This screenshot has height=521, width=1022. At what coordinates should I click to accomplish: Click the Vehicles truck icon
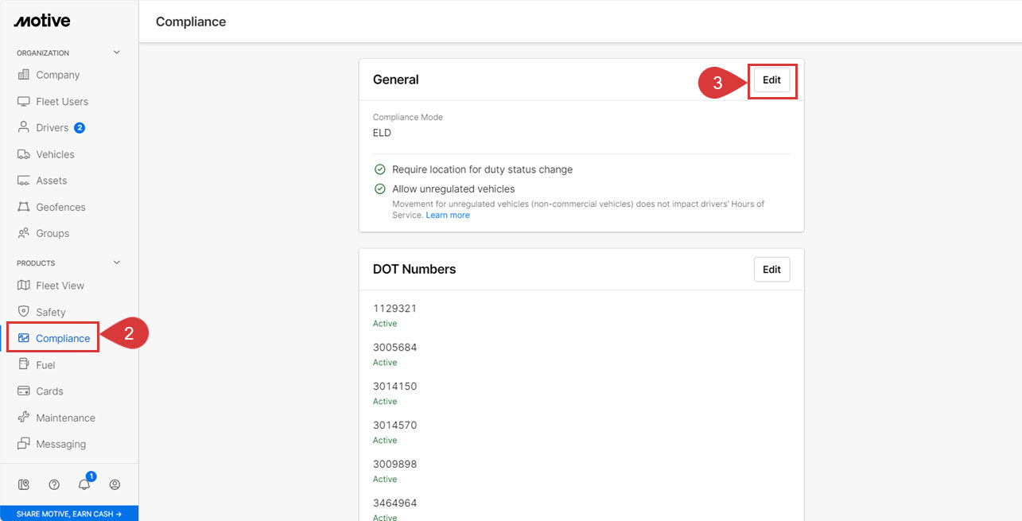(x=23, y=154)
